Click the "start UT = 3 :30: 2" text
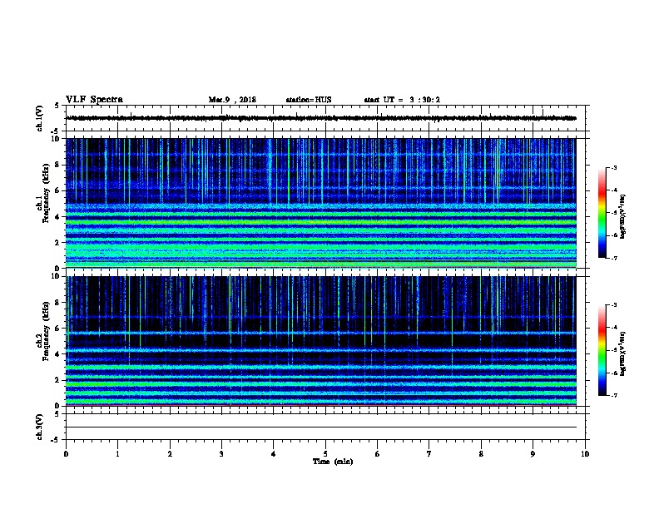The image size is (659, 509). click(402, 100)
